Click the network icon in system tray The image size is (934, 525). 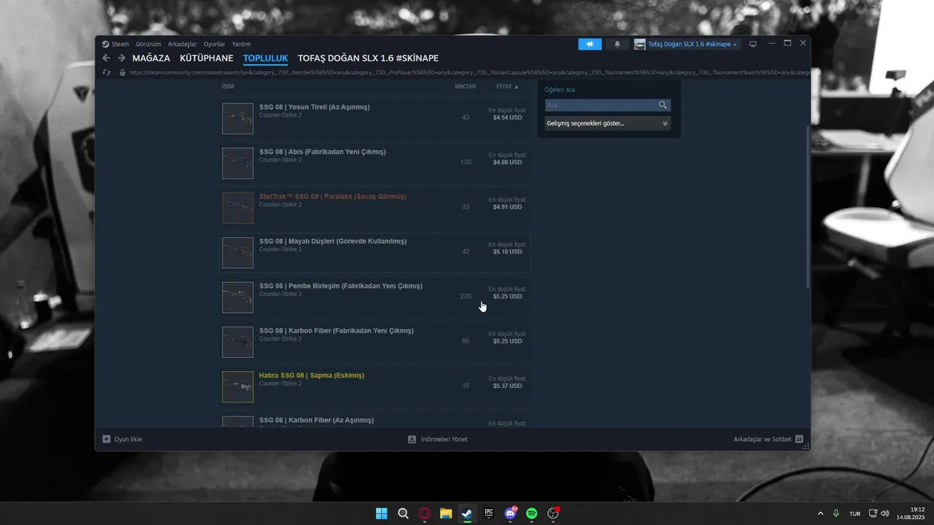point(873,513)
